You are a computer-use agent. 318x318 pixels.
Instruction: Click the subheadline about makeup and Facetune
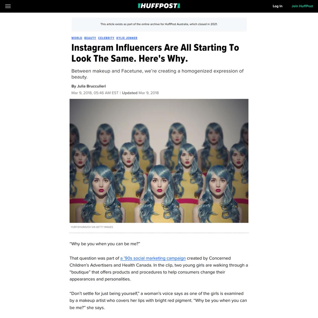[157, 74]
